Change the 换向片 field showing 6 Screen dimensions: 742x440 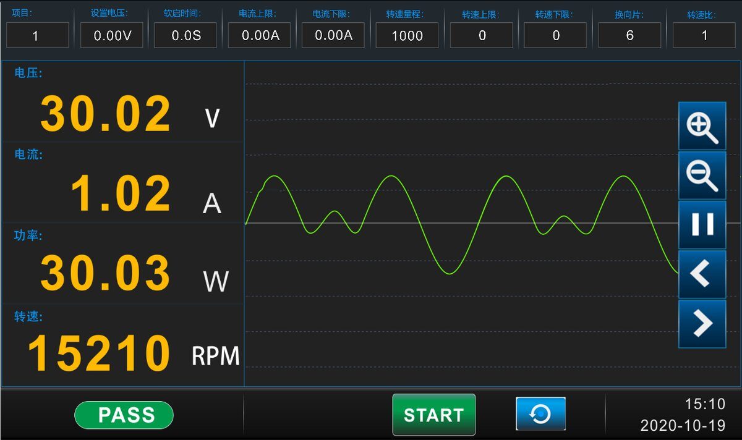point(629,35)
